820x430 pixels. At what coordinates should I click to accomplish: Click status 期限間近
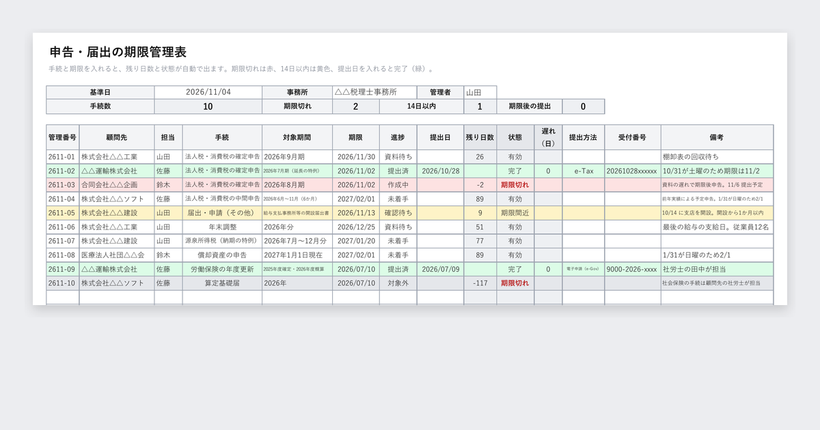(x=515, y=213)
